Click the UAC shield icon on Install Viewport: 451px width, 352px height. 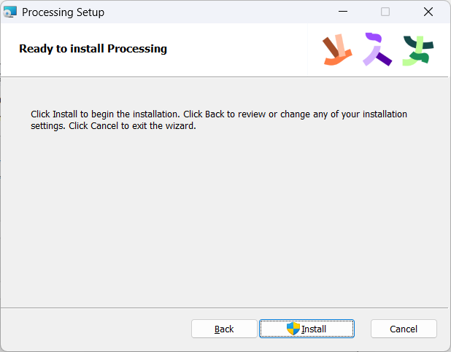pos(293,329)
